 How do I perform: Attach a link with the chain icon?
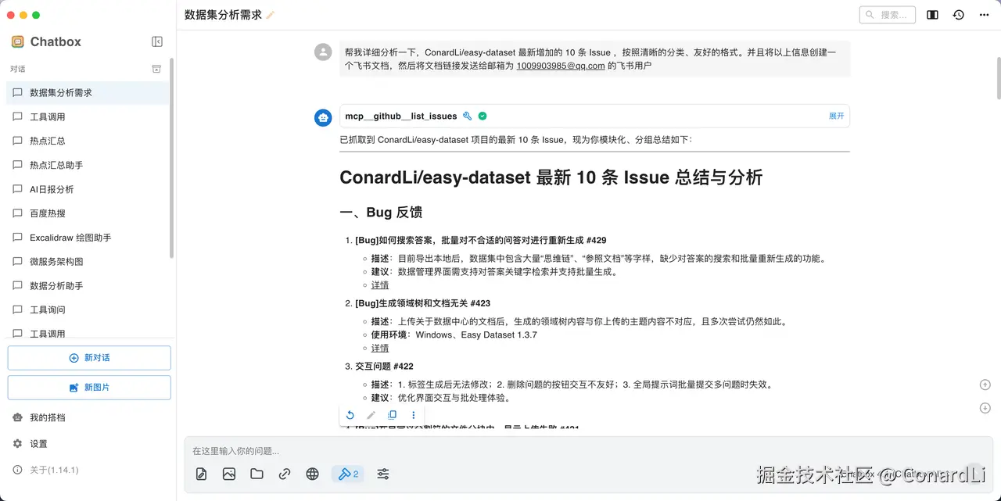click(285, 474)
